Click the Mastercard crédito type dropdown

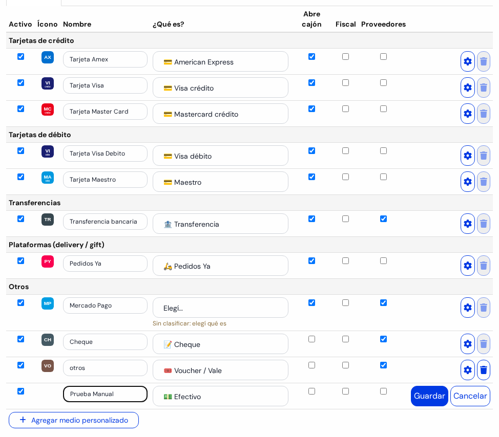[x=220, y=114]
